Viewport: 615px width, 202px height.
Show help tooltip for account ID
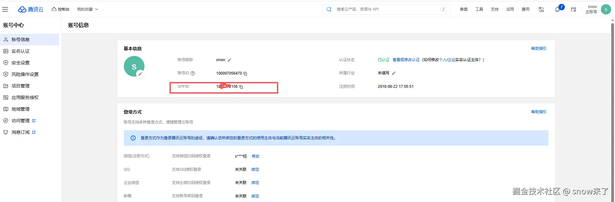click(x=193, y=73)
